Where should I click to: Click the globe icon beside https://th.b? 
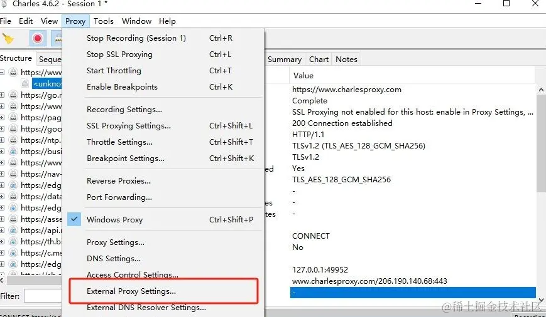pyautogui.click(x=13, y=241)
